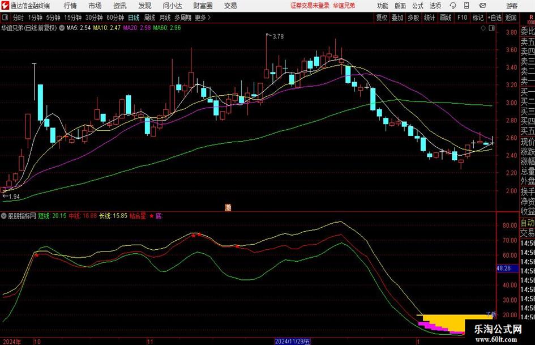The image size is (535, 345).
Task: Click the 3.78 high price label
Action: tap(278, 36)
